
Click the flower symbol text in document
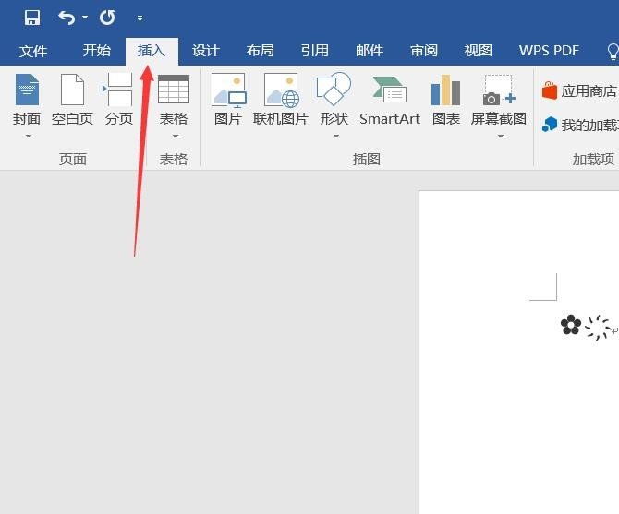click(x=571, y=325)
